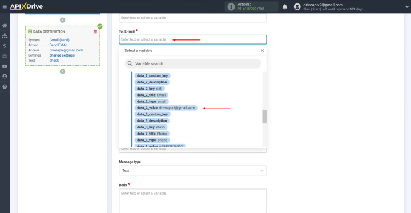Click the variable list scrollbar thumb
The image size is (411, 213).
pyautogui.click(x=264, y=116)
